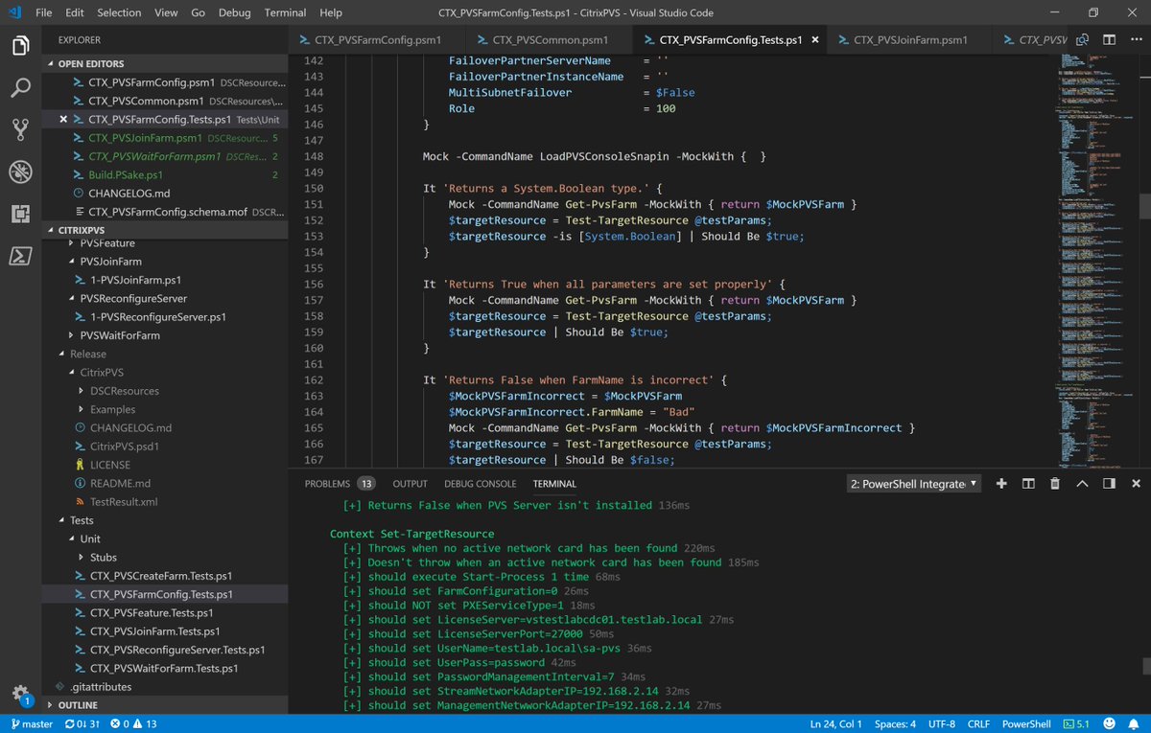Open the Terminal menu
The height and width of the screenshot is (733, 1151).
click(284, 12)
